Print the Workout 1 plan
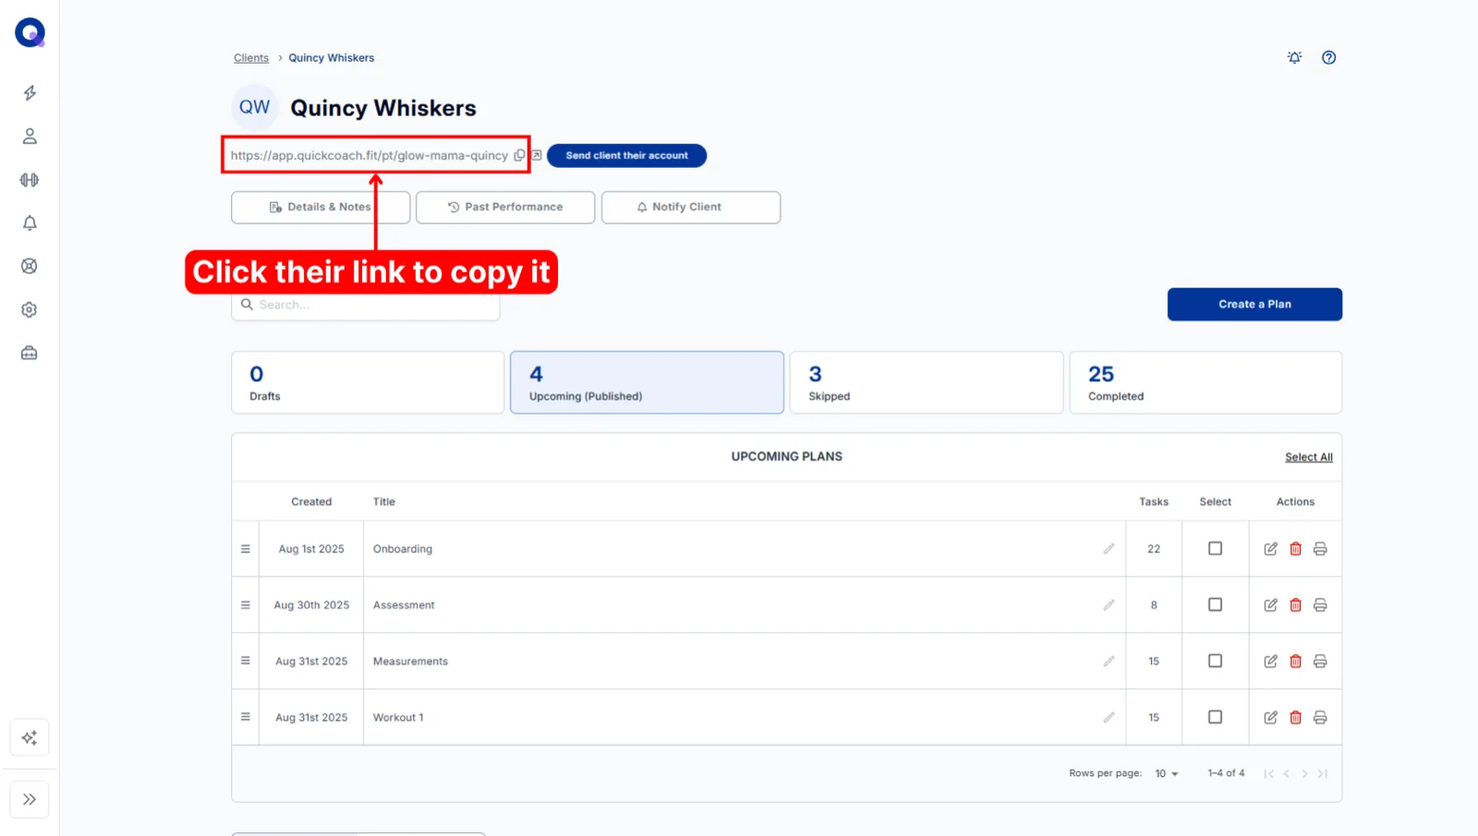 1320,718
